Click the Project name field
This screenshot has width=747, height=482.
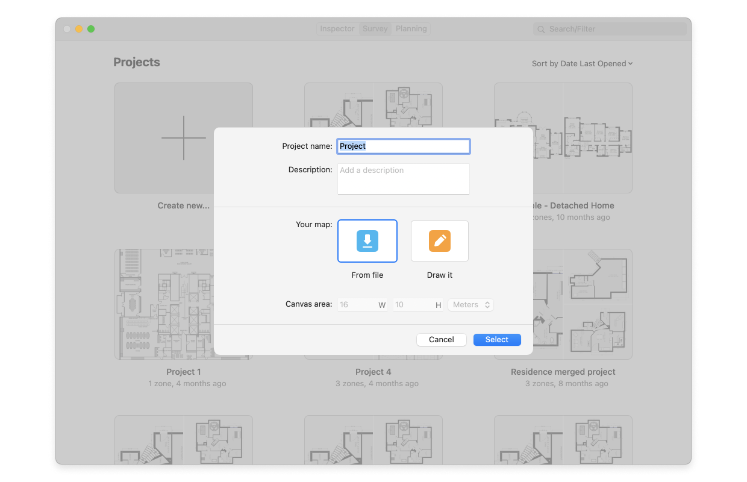pos(404,146)
